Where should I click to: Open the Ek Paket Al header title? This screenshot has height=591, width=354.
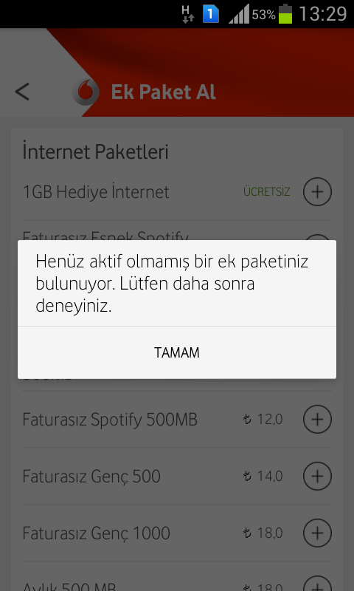(164, 92)
